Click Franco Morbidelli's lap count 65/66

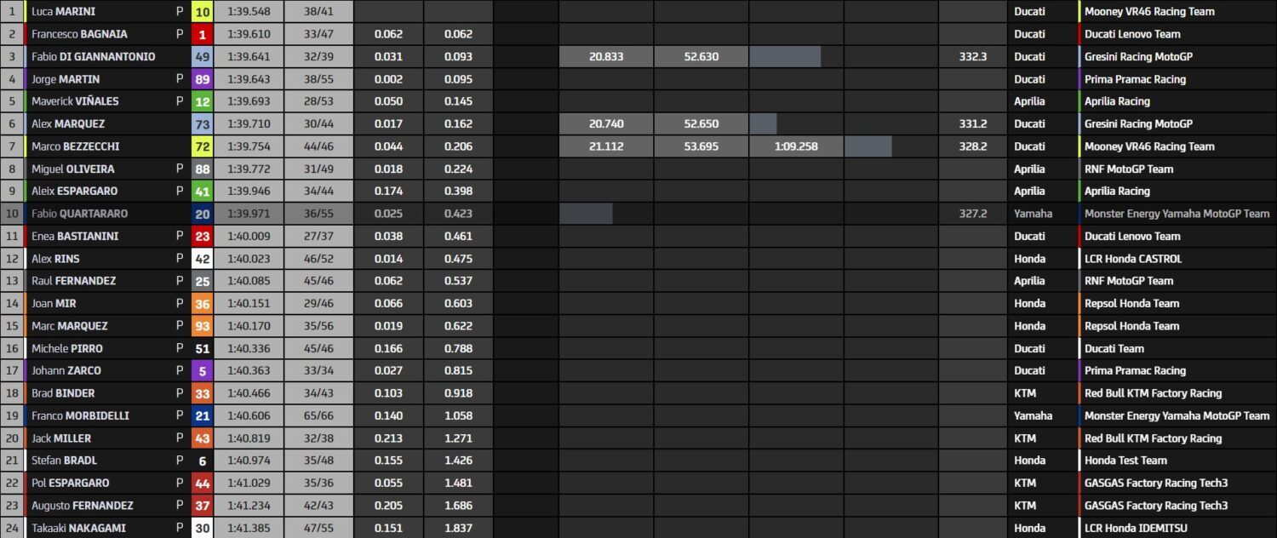click(x=318, y=415)
